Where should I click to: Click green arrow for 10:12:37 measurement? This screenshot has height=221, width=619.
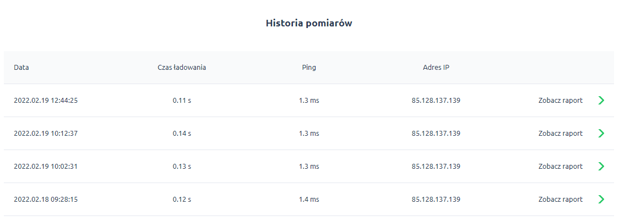pyautogui.click(x=601, y=134)
